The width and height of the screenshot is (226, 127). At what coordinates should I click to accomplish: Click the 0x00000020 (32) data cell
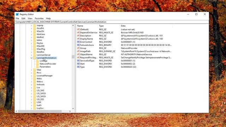pyautogui.click(x=129, y=67)
